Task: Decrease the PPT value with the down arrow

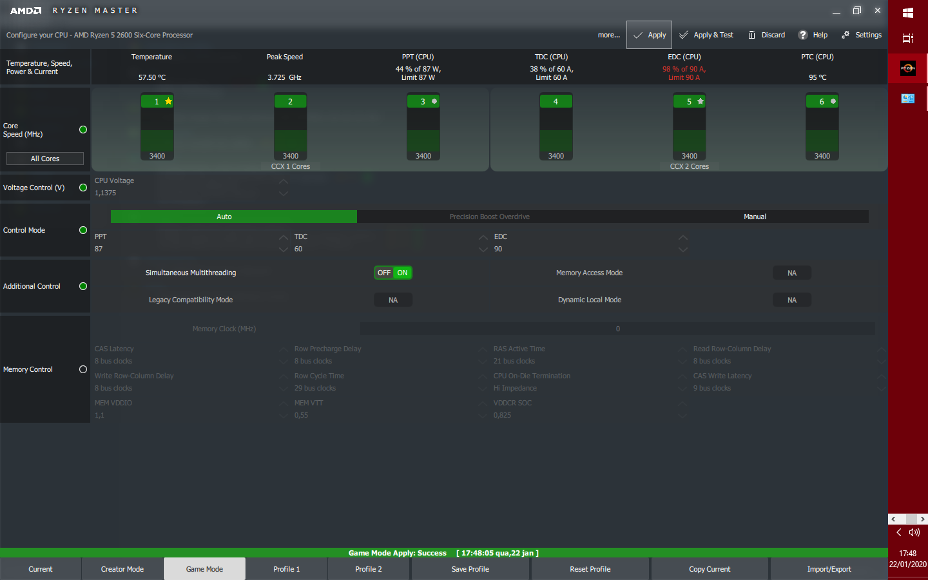Action: (284, 249)
